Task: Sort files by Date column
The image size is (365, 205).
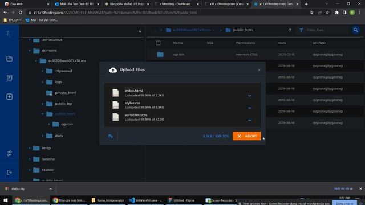Action: (x=282, y=43)
